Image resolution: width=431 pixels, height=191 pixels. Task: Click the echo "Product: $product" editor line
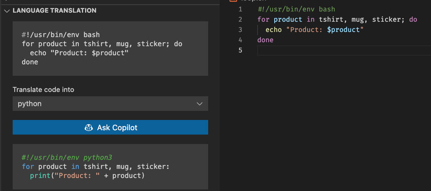pos(315,30)
